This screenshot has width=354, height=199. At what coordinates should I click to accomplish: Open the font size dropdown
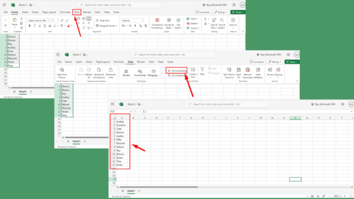click(58, 21)
